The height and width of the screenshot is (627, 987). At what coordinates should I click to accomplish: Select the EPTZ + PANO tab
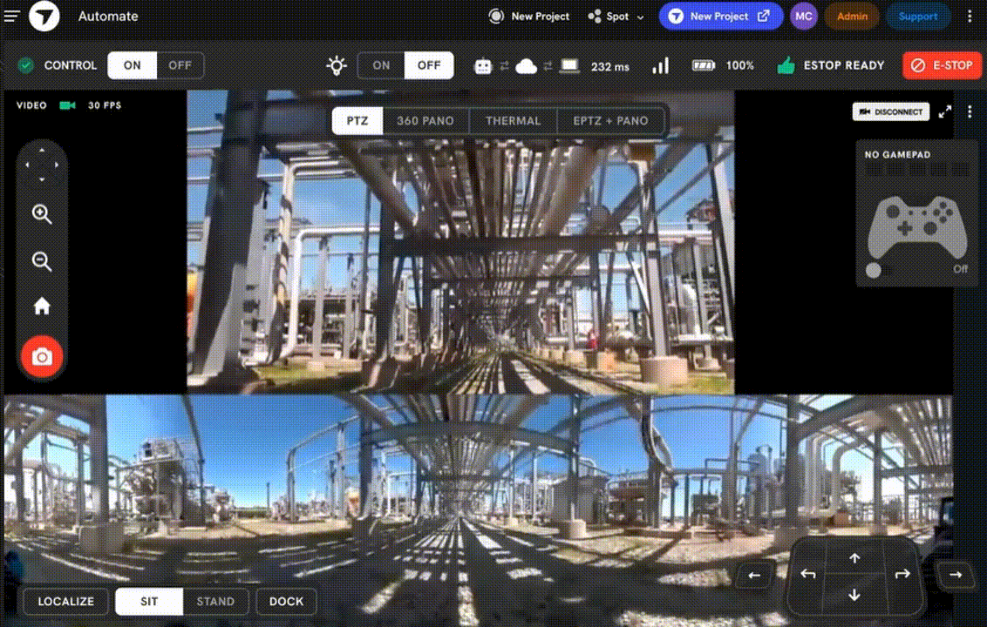pos(610,121)
